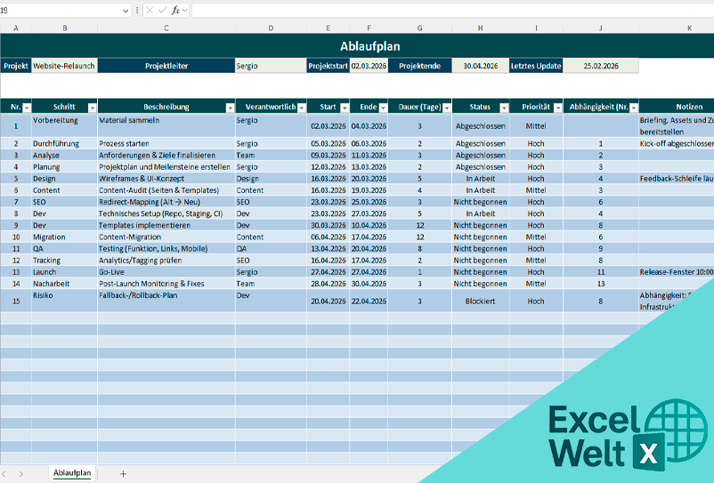The width and height of the screenshot is (714, 483).
Task: Click the Risiko step cell
Action: [64, 301]
